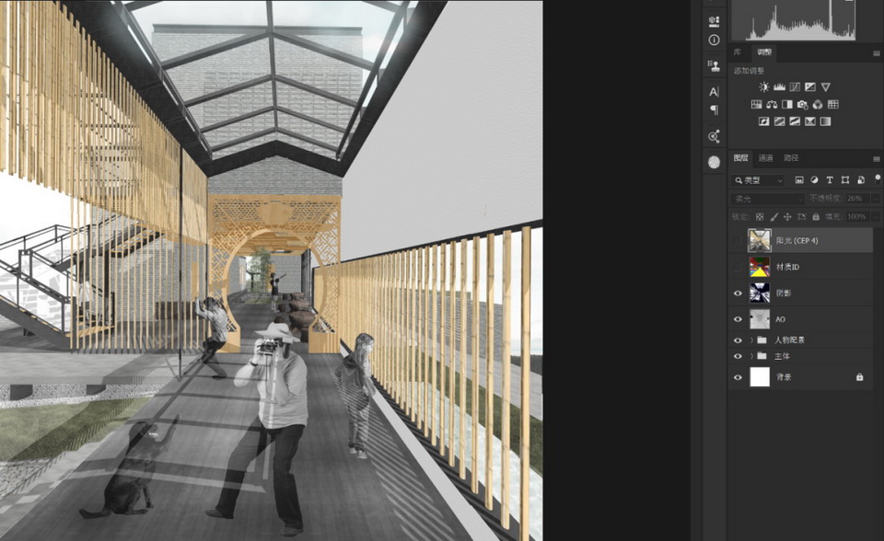
Task: Click the lock all icon in the lock row
Action: (816, 217)
